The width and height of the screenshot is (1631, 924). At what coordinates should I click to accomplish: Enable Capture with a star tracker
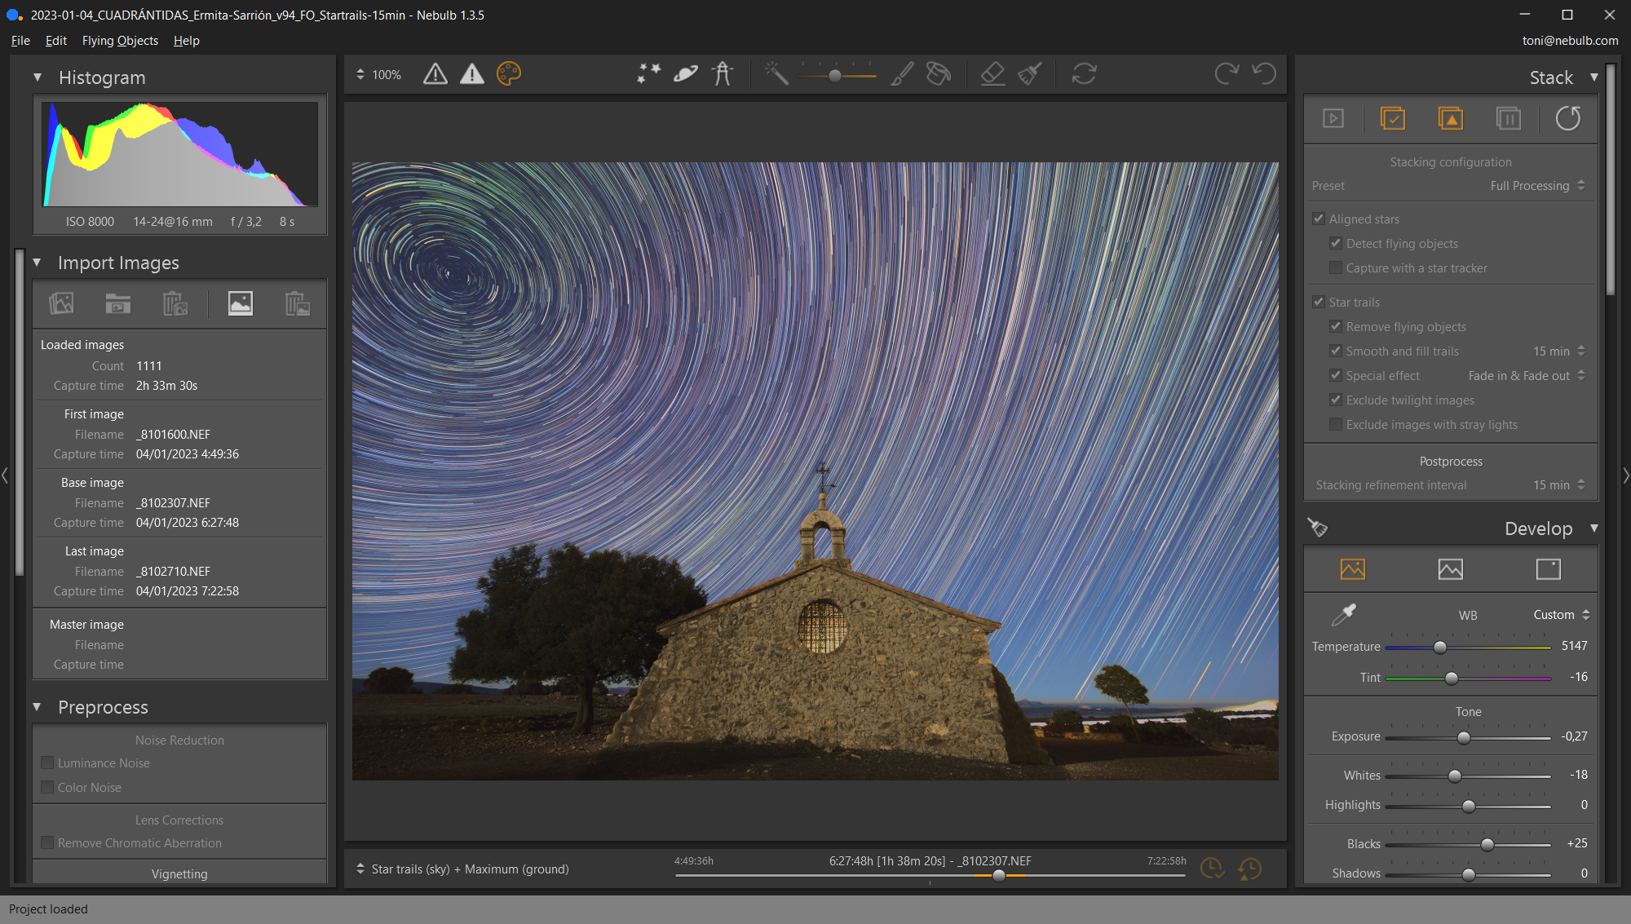[1336, 267]
